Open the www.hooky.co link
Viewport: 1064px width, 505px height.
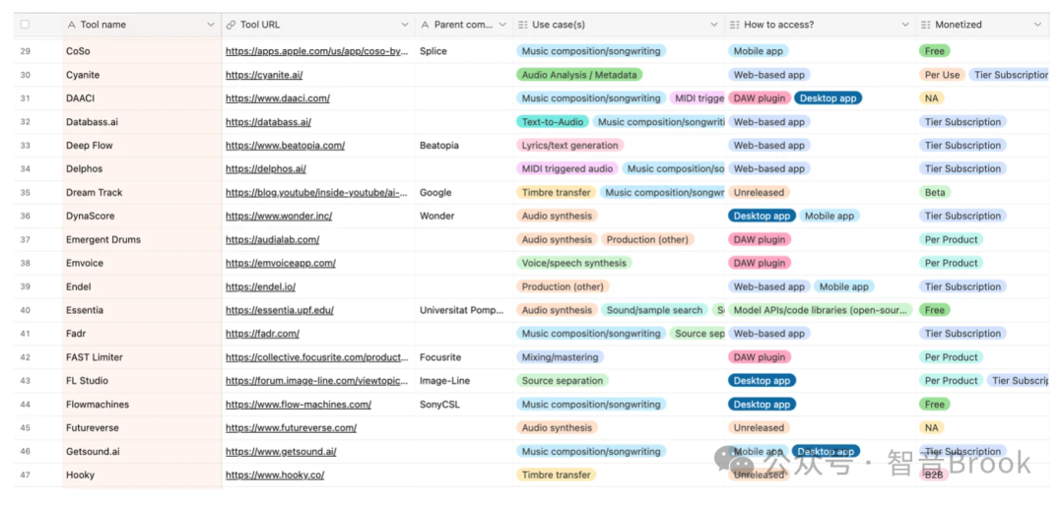tap(275, 475)
